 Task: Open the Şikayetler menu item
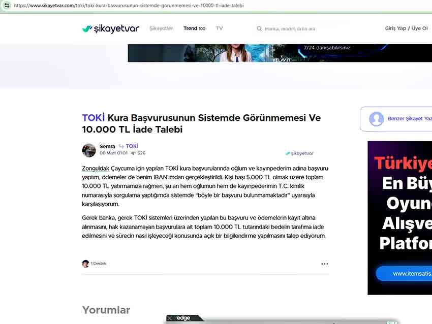[161, 28]
